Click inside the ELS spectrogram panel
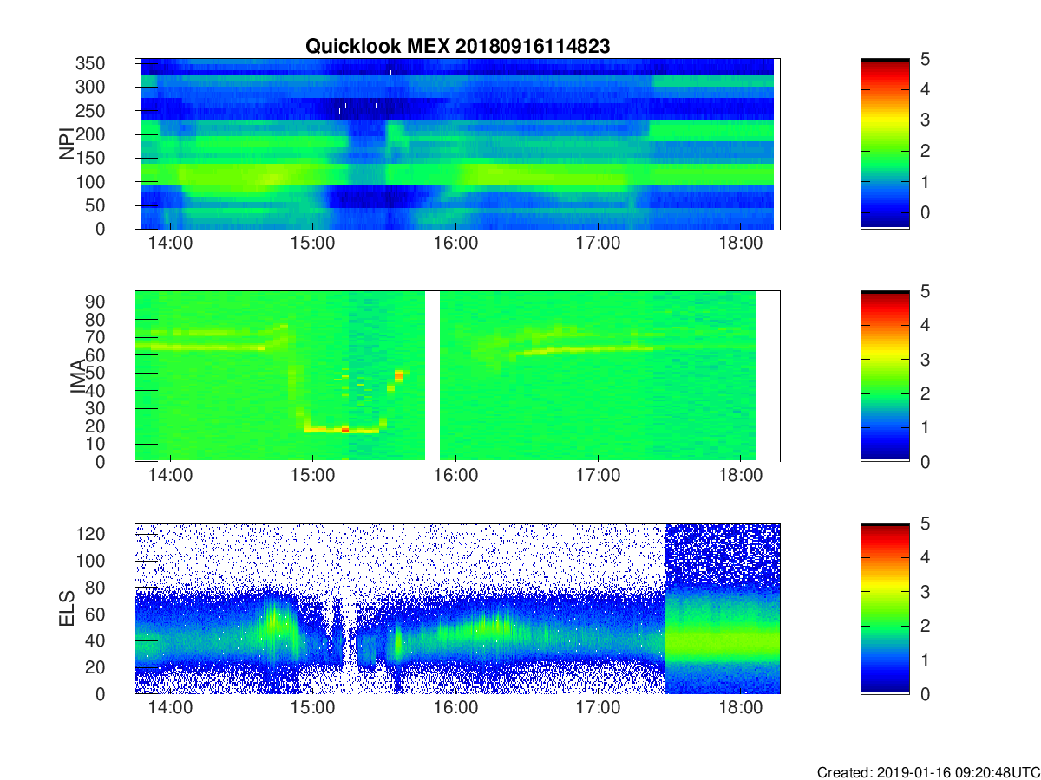The image size is (1041, 780). tap(457, 608)
